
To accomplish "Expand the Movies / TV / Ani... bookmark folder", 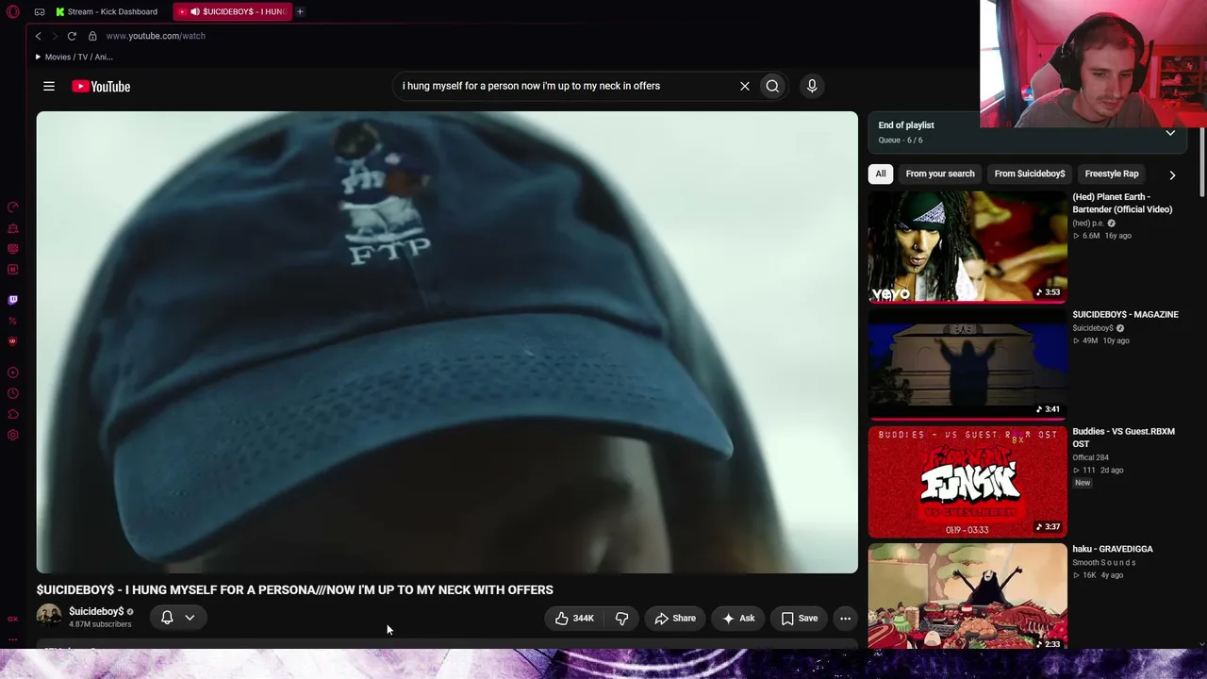I will pyautogui.click(x=74, y=57).
